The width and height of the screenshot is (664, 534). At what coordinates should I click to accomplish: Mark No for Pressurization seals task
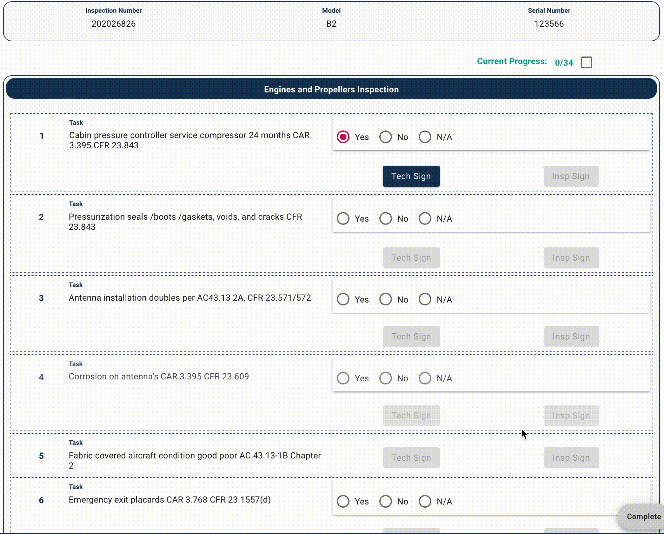(x=386, y=219)
